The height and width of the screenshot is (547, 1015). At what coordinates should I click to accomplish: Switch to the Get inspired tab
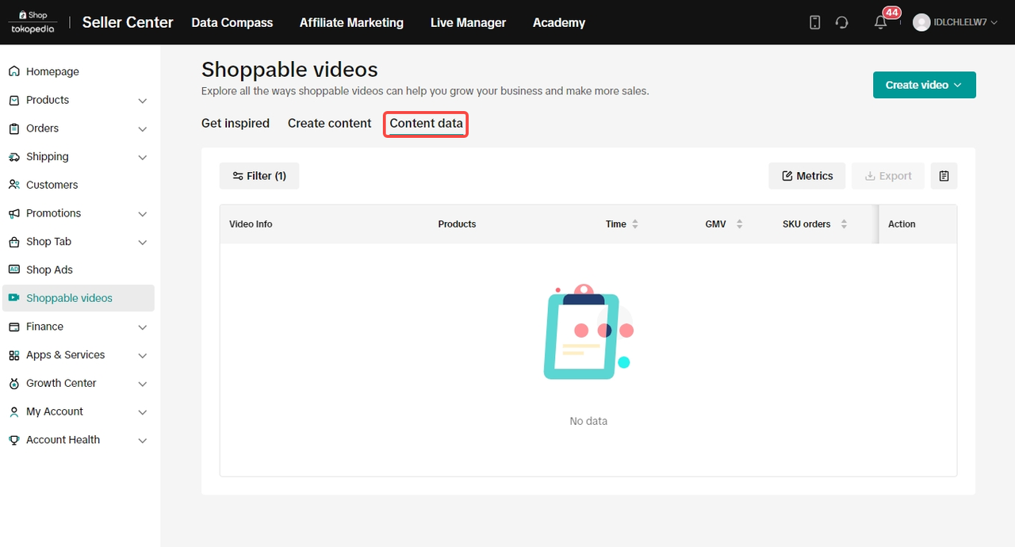236,124
